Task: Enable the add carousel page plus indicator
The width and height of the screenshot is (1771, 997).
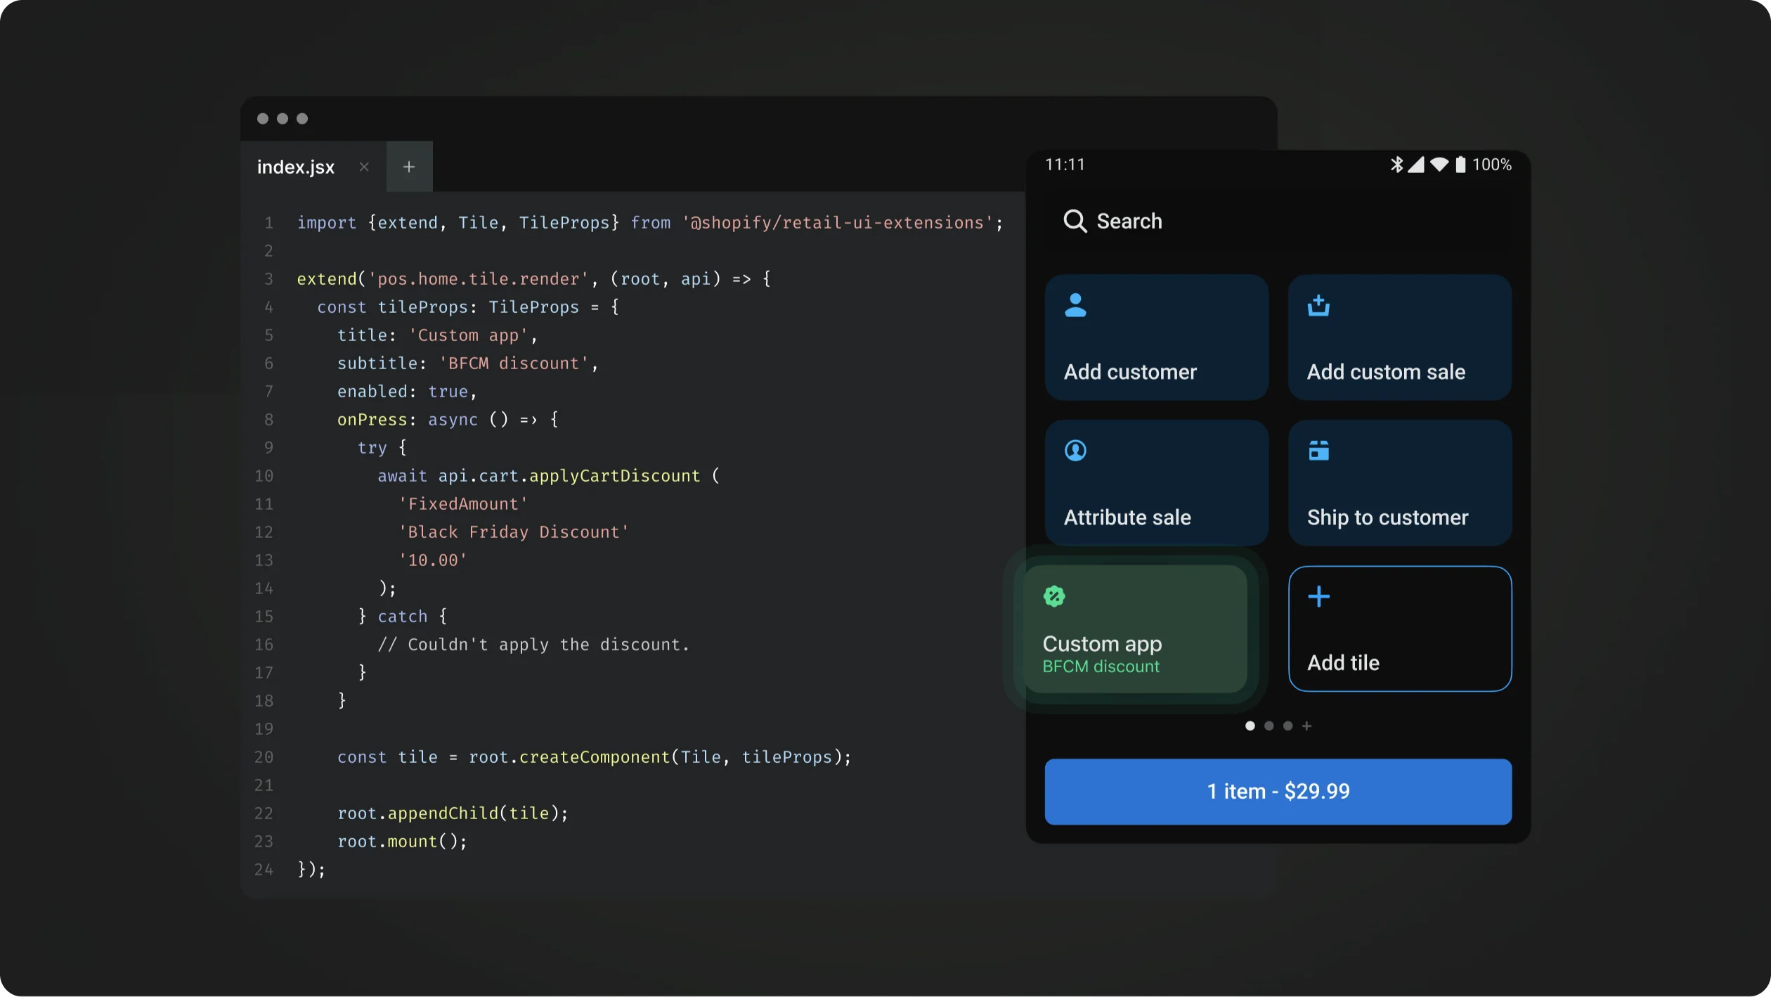Action: (x=1306, y=726)
